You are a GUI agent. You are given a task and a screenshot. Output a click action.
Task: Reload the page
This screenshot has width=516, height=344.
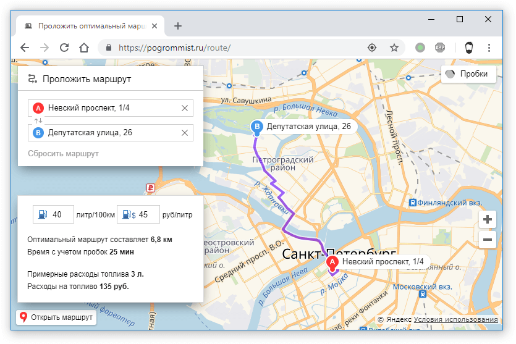[64, 48]
